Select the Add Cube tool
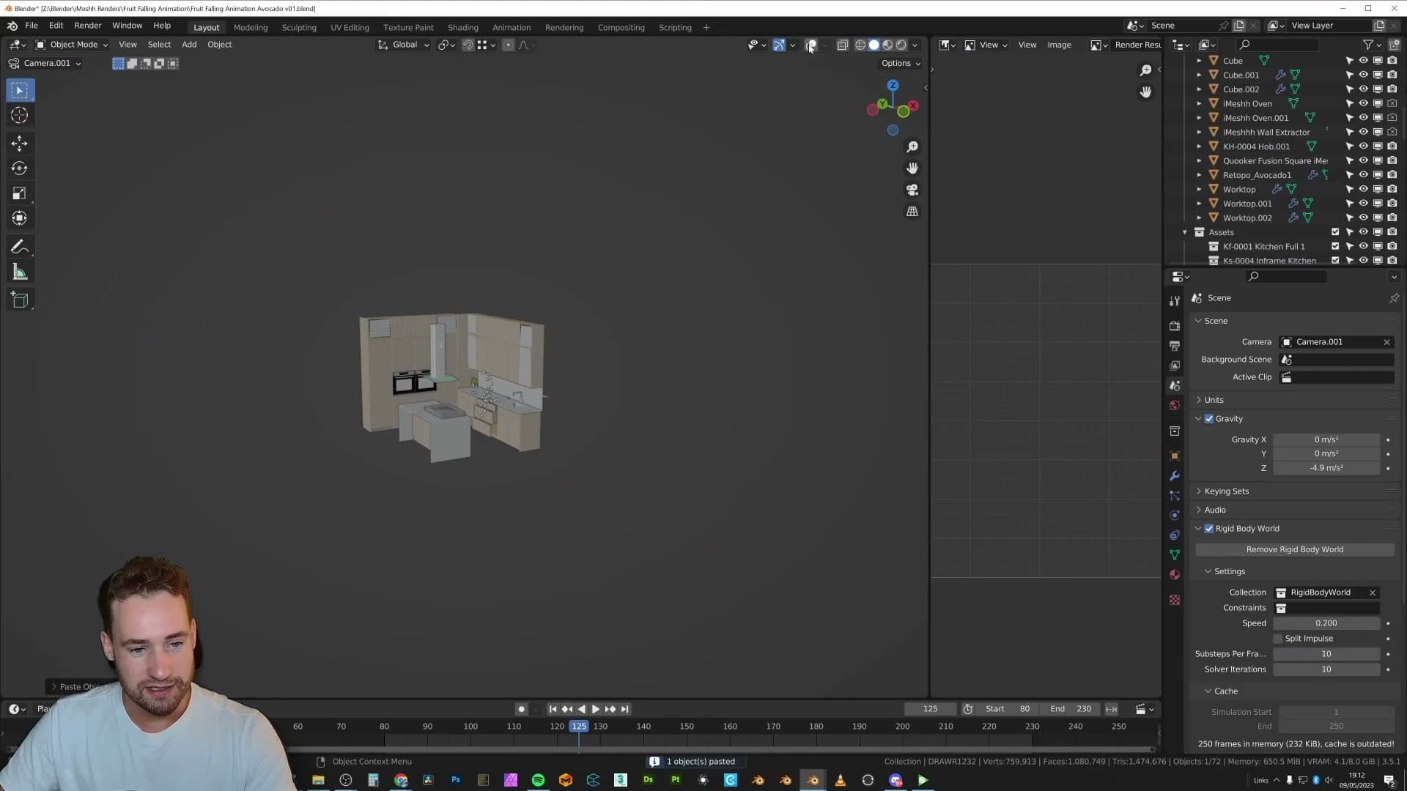 pos(20,300)
